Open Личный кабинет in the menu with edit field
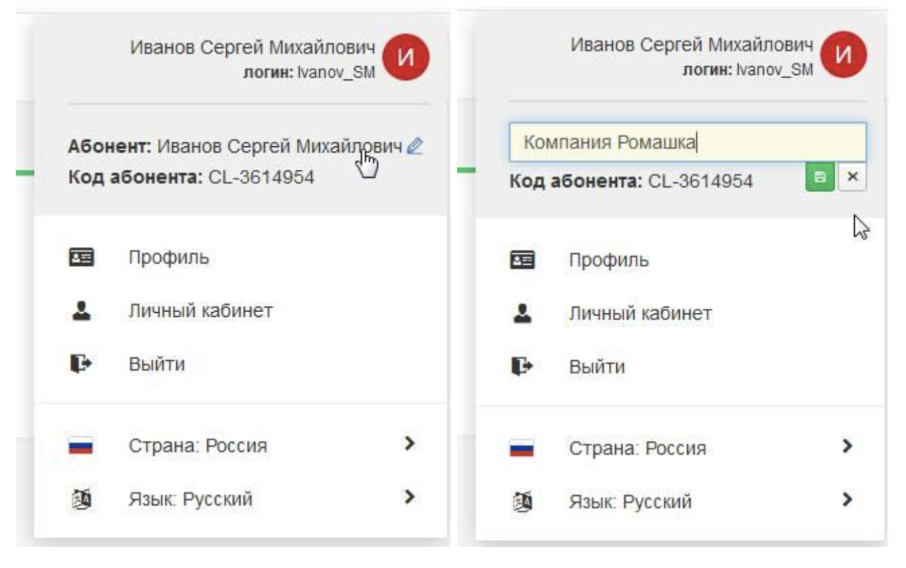This screenshot has width=906, height=568. coord(640,314)
